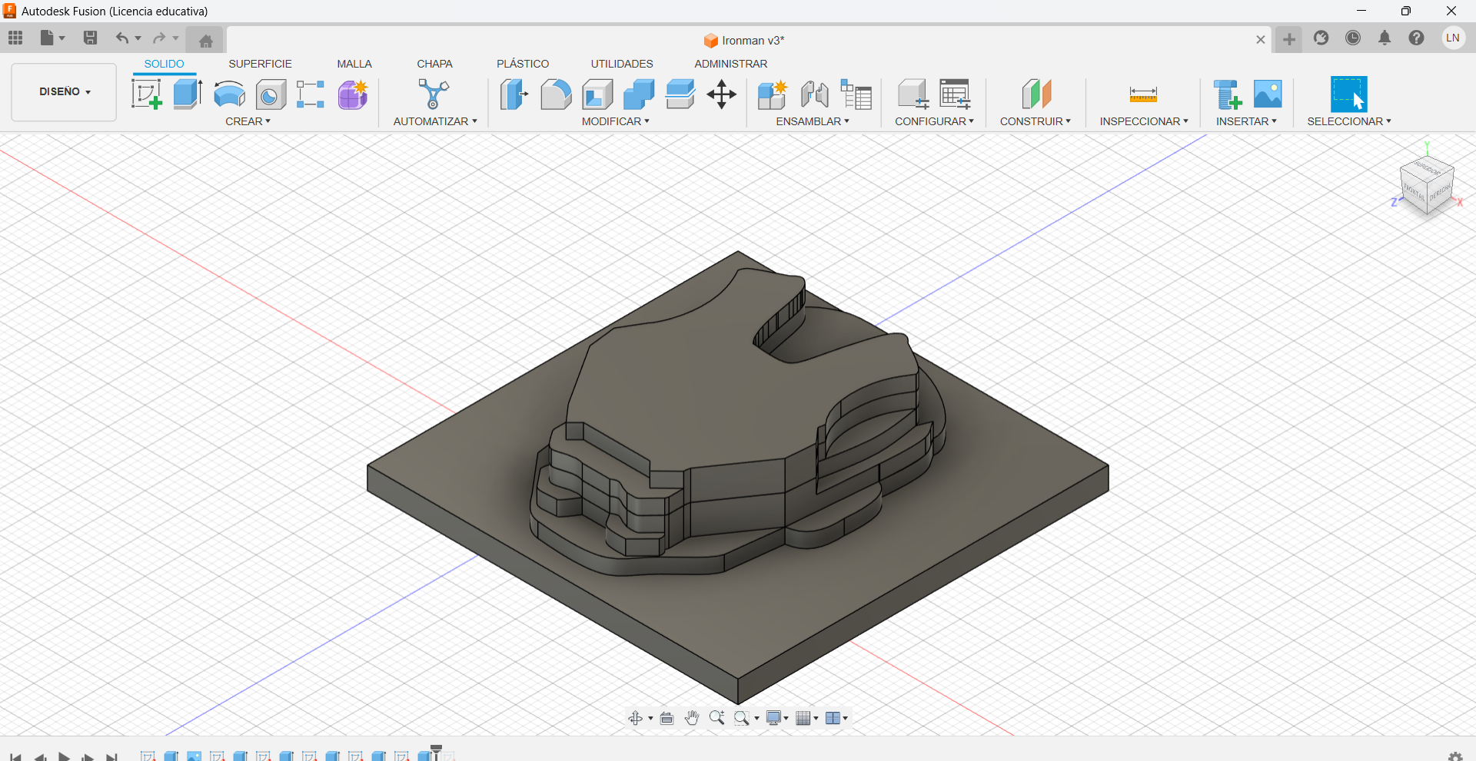Jump to timeline start
Image resolution: width=1476 pixels, height=761 pixels.
pos(15,757)
